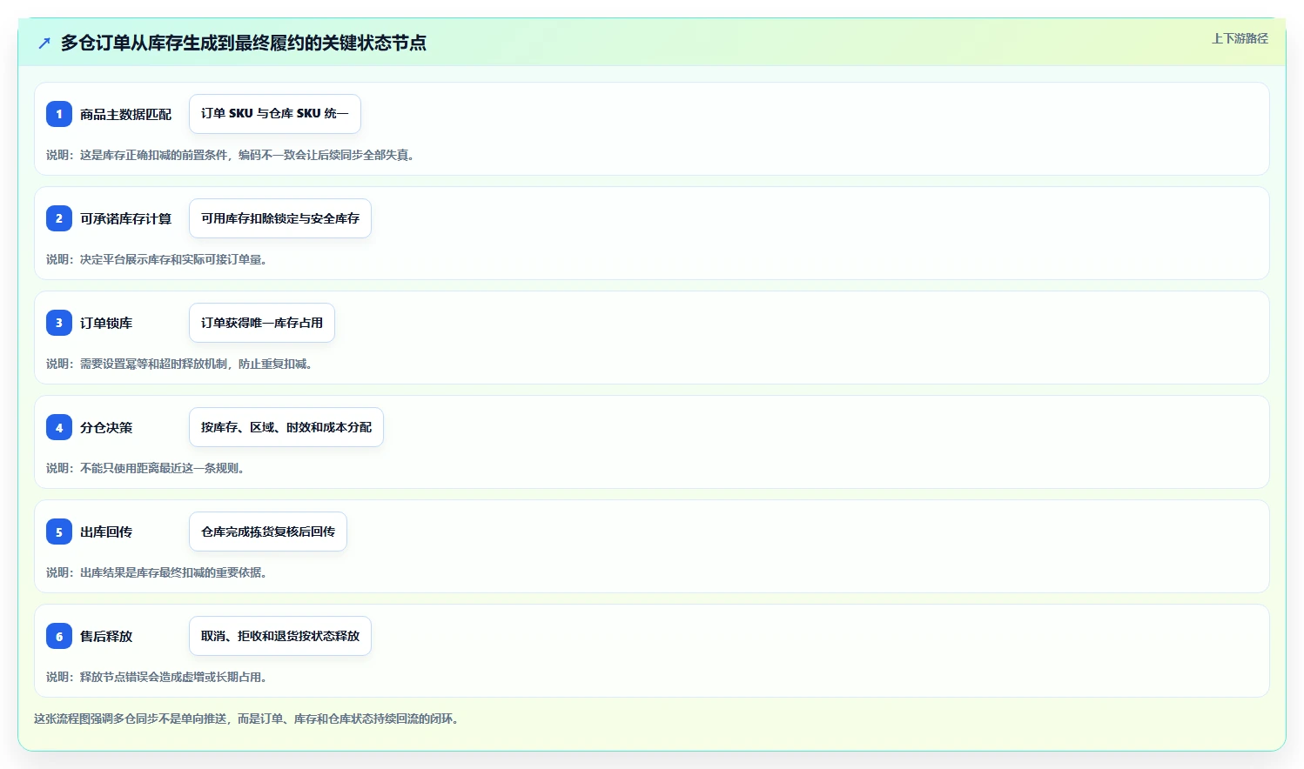Viewport: 1304px width, 769px height.
Task: Click the 订单获得唯一库存占用 chip
Action: click(262, 323)
